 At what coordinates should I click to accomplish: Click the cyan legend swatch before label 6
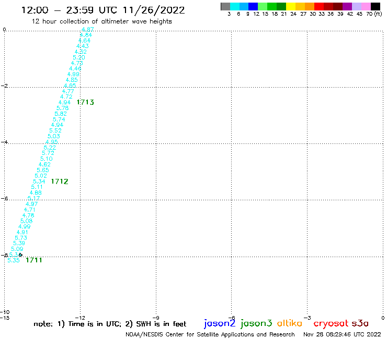(x=235, y=6)
